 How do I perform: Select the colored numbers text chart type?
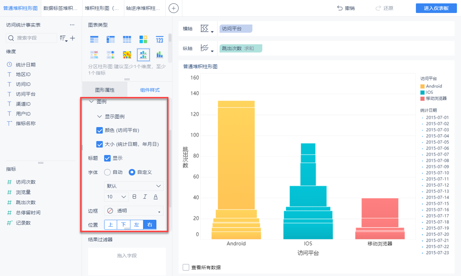point(94,55)
